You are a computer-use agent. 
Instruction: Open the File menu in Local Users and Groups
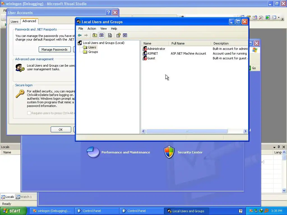click(x=81, y=29)
